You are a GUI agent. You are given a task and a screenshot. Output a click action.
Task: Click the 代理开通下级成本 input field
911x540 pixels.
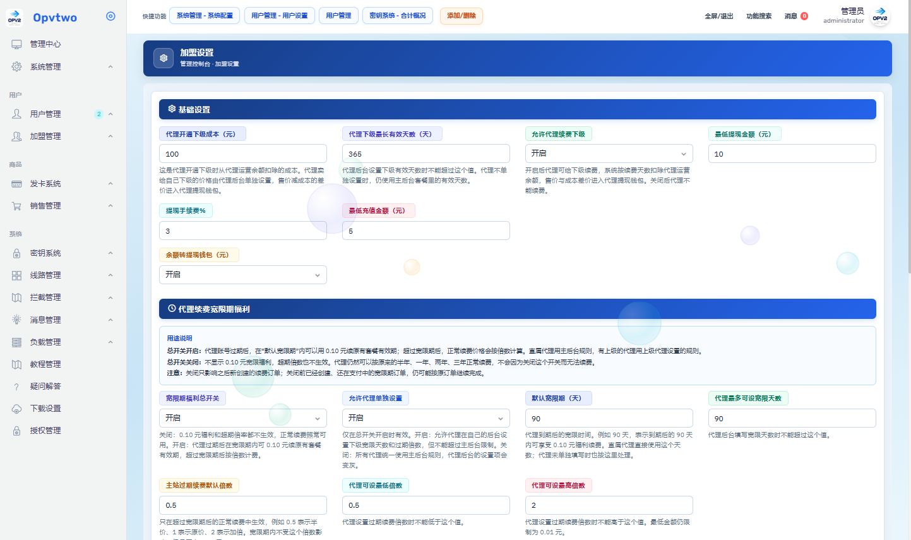coord(243,153)
